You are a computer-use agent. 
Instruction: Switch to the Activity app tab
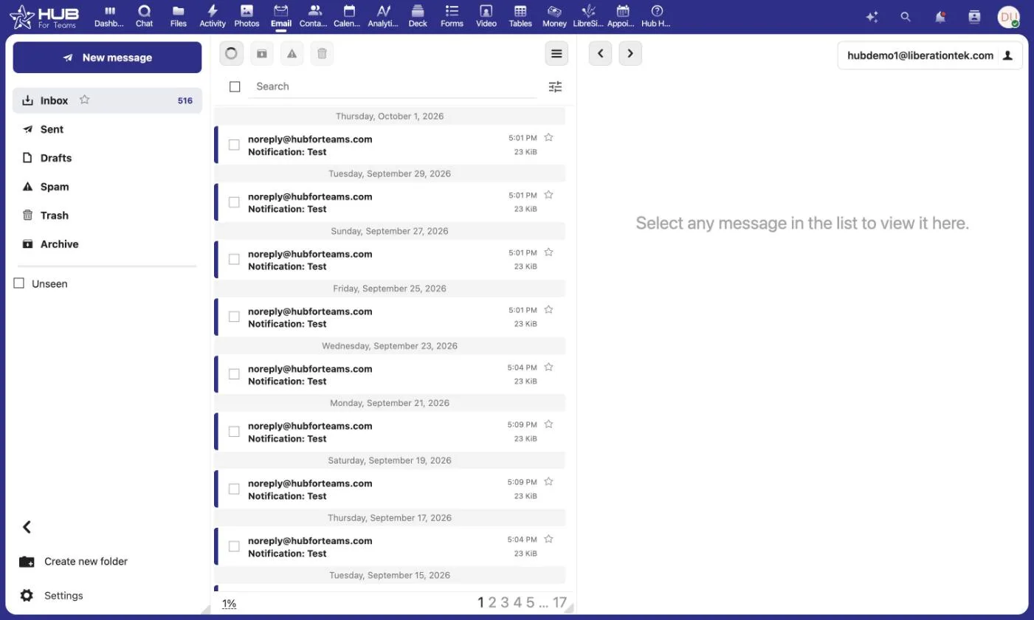coord(213,16)
